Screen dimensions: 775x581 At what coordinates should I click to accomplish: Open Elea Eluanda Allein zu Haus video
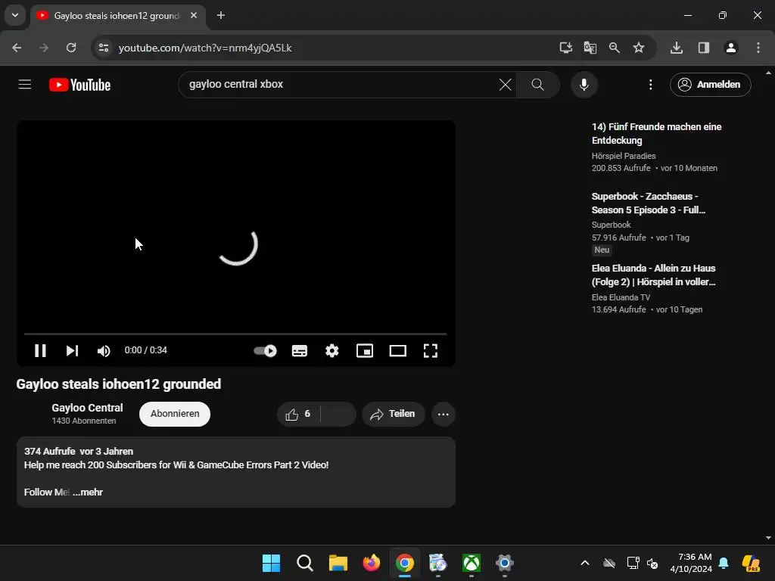click(x=653, y=275)
